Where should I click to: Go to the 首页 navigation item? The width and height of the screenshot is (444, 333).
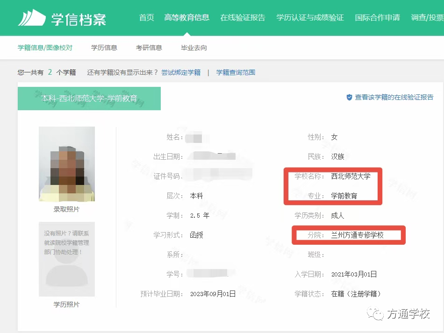click(x=146, y=18)
